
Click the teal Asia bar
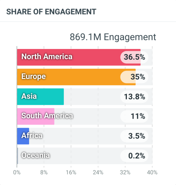coord(40,97)
